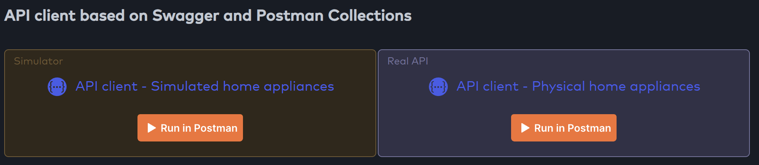Click the Swagger icon in the Simulator card

click(57, 87)
